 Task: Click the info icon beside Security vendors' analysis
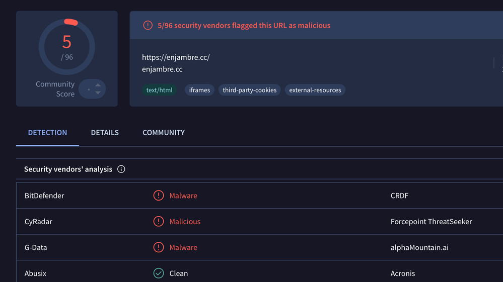tap(121, 169)
